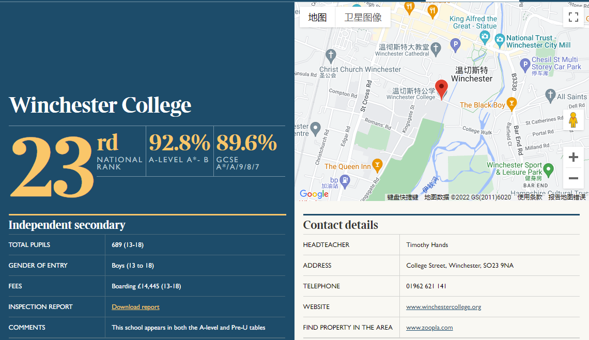Click the Independent secondary heading
Viewport: 589px width, 340px height.
pos(67,225)
